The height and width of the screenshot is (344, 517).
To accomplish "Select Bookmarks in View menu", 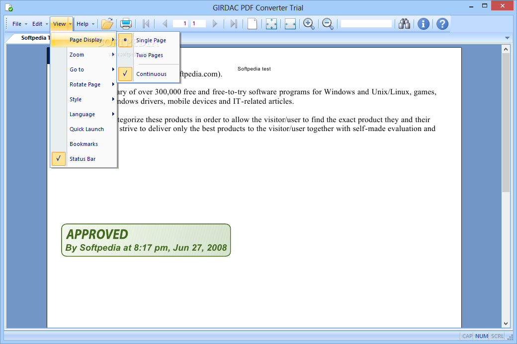I will pyautogui.click(x=84, y=144).
